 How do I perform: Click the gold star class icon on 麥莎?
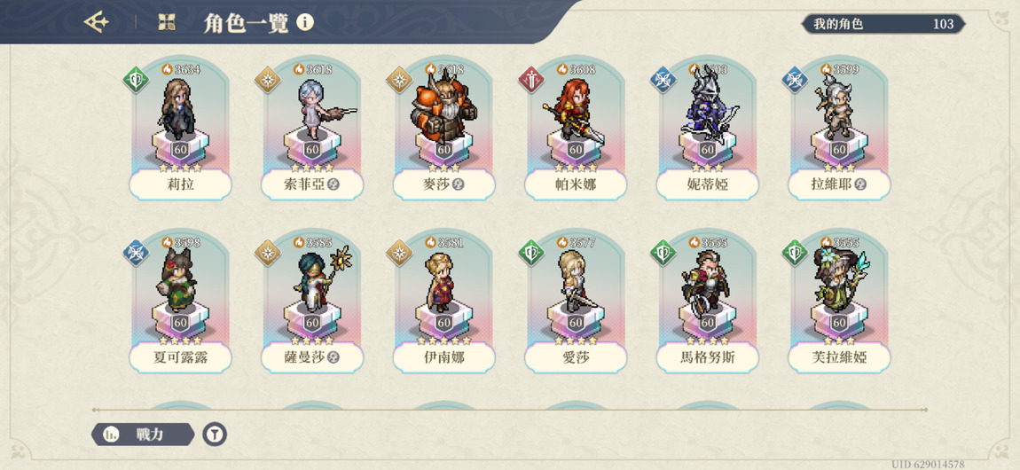click(x=399, y=79)
